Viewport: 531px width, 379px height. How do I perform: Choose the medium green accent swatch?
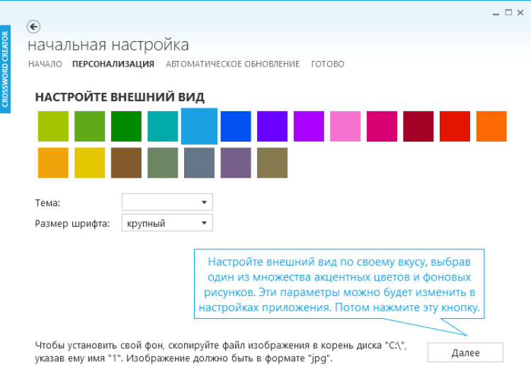pos(90,126)
